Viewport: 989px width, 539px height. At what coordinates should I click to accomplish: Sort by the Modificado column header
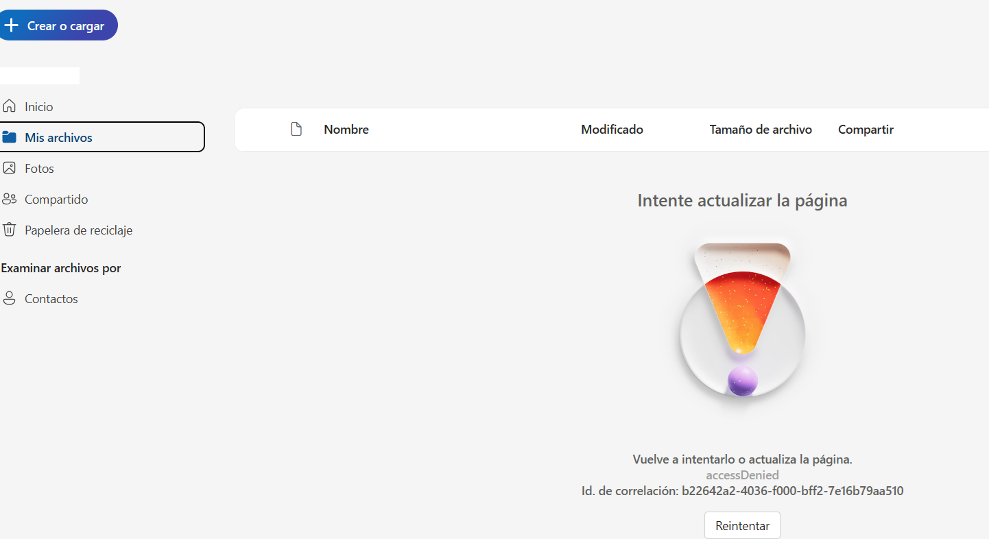tap(612, 129)
